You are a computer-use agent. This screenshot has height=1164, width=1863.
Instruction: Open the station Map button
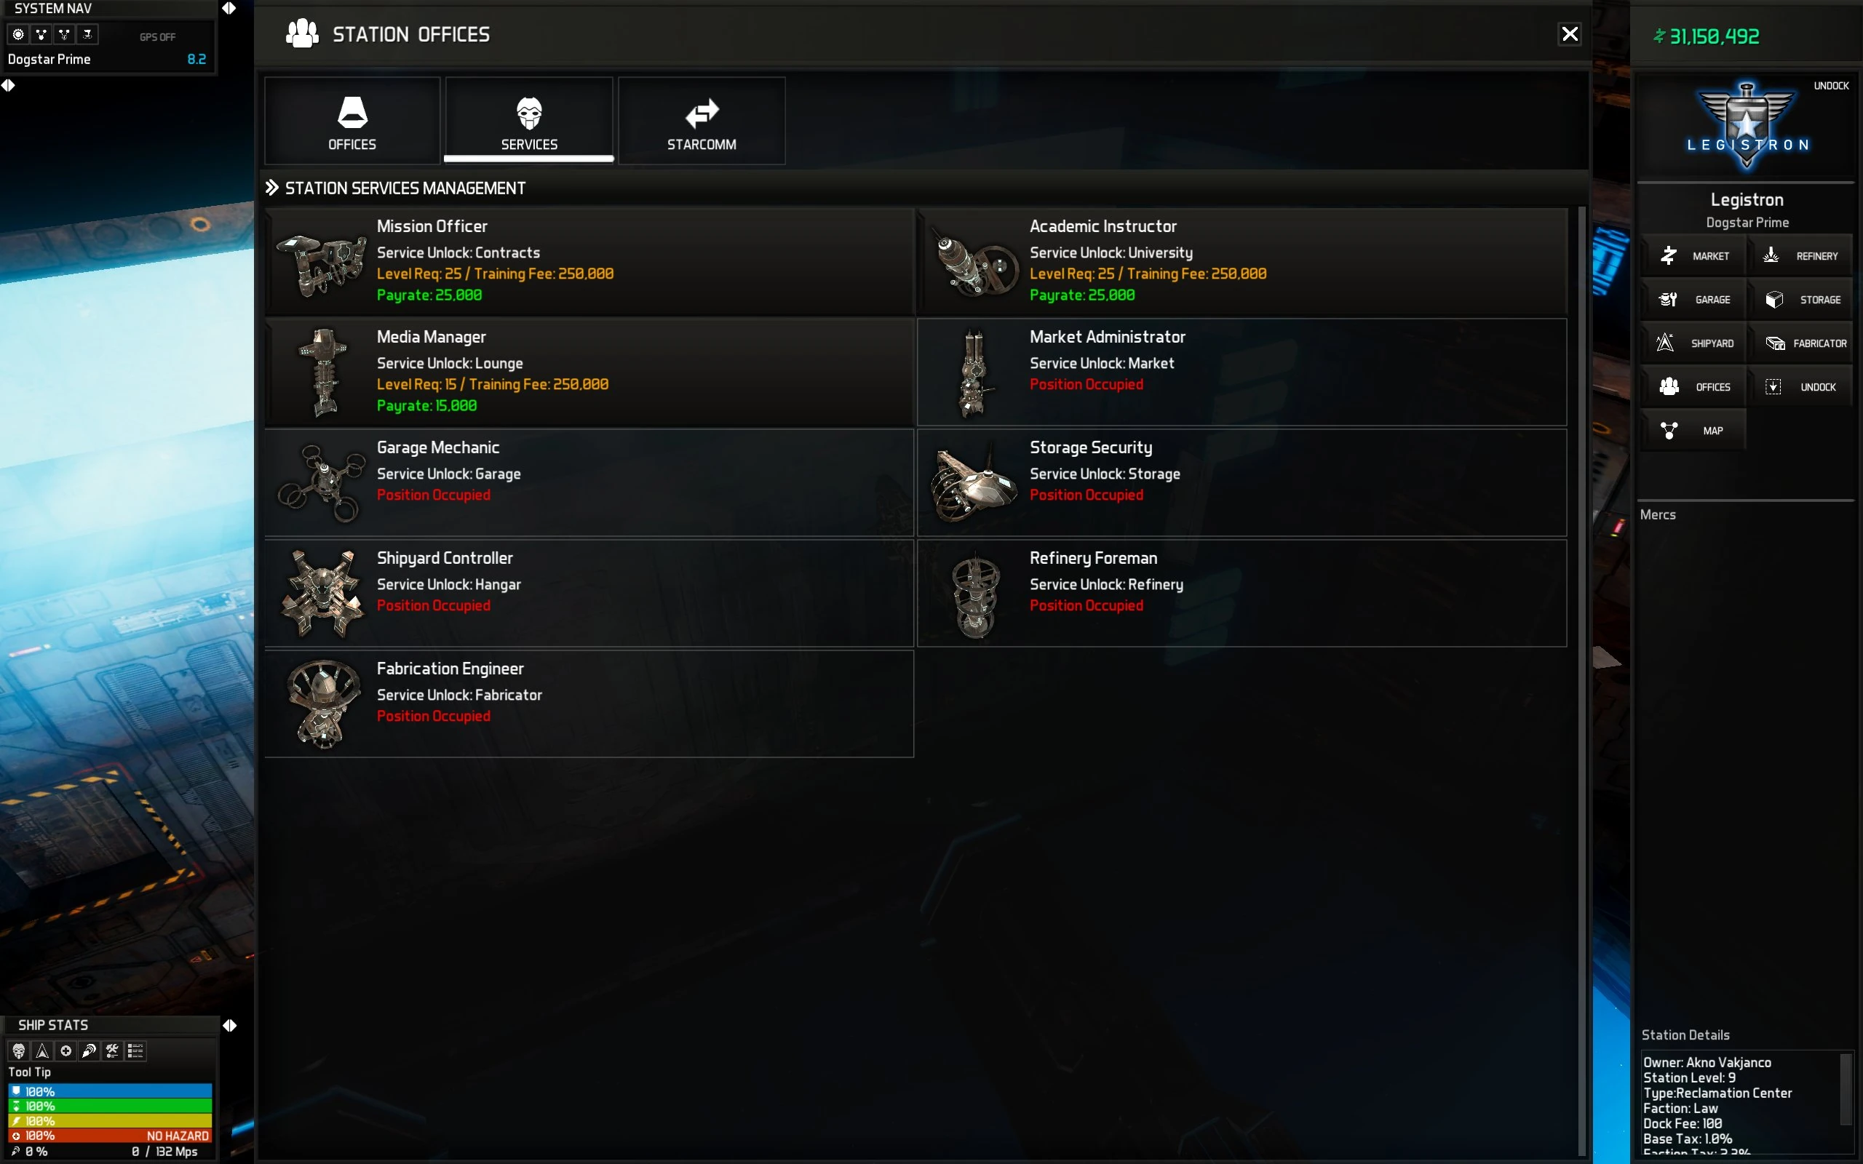[1693, 431]
